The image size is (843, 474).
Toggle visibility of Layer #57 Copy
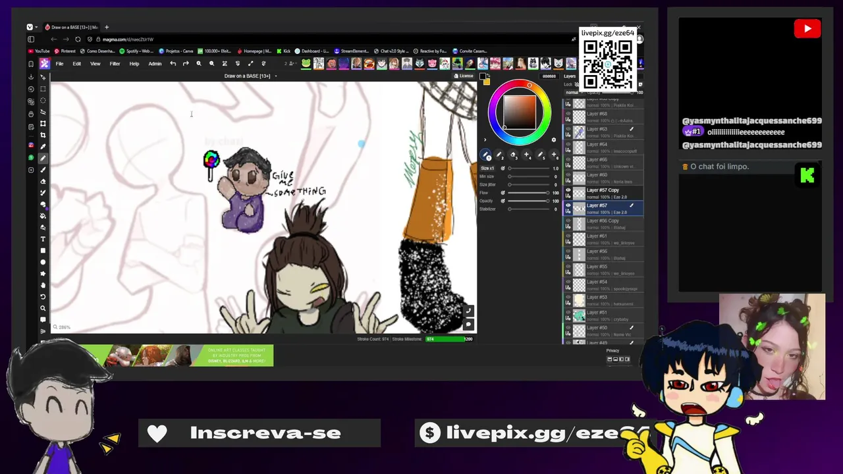coord(568,190)
